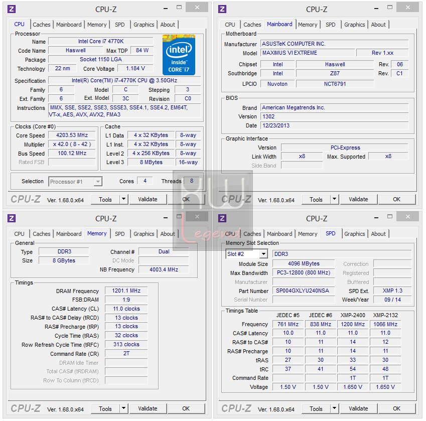
Task: Expand Tools arrow in the SPD window
Action: (x=334, y=408)
